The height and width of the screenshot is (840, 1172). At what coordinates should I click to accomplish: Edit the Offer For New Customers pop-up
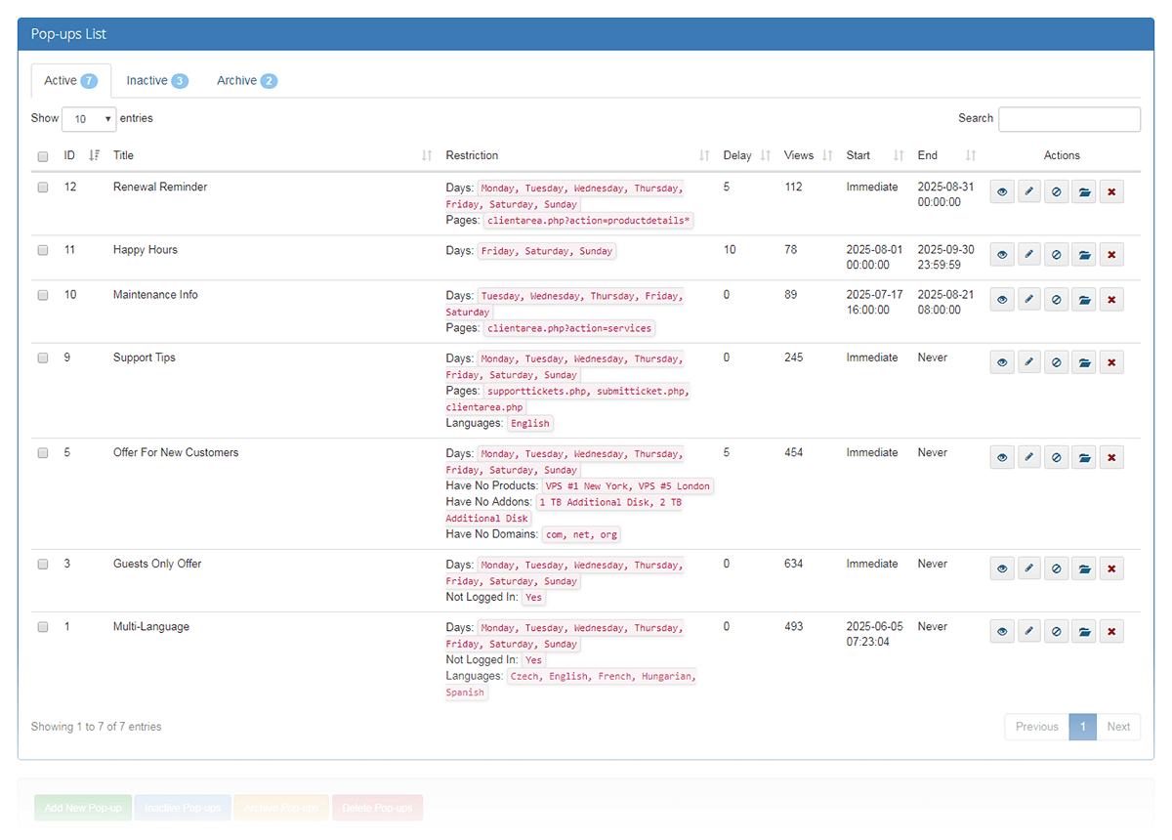pyautogui.click(x=1029, y=457)
